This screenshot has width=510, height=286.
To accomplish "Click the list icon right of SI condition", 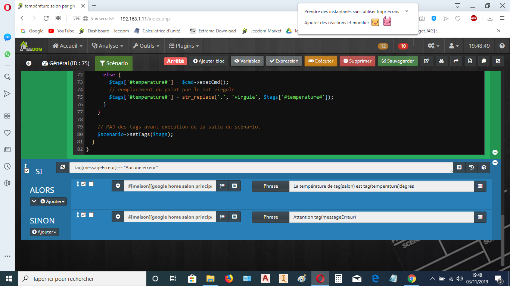I will point(459,168).
